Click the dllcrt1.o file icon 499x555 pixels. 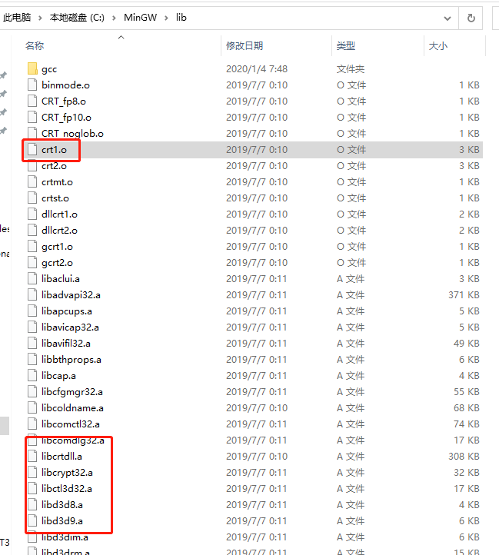click(32, 214)
